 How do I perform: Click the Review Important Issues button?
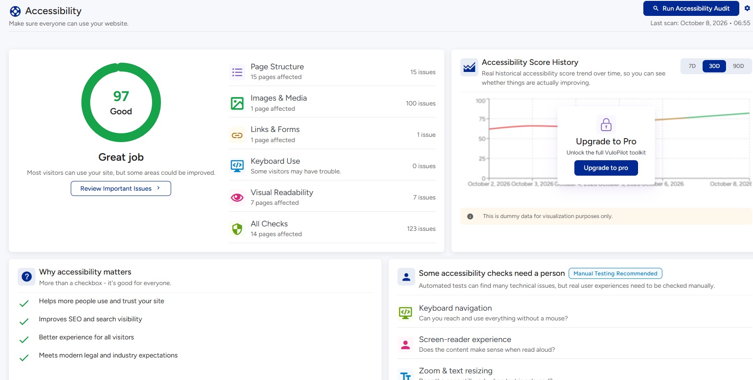coord(121,188)
